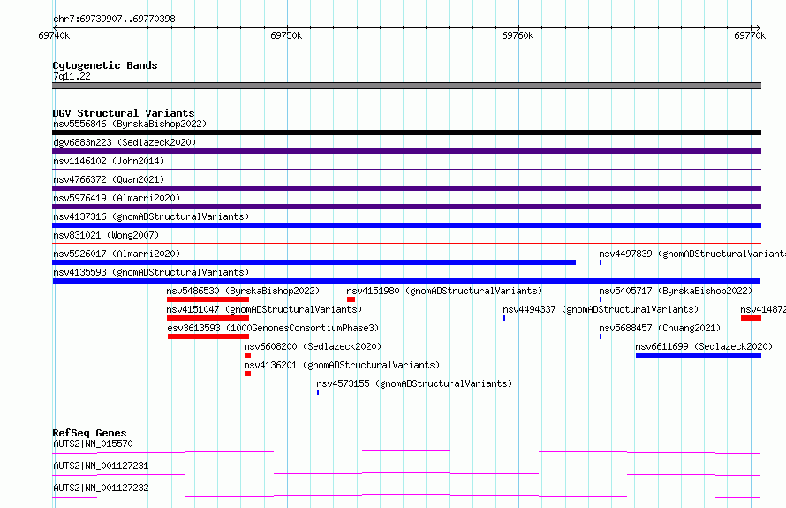Click the 69760k ruler position label
This screenshot has width=786, height=508.
tap(518, 35)
